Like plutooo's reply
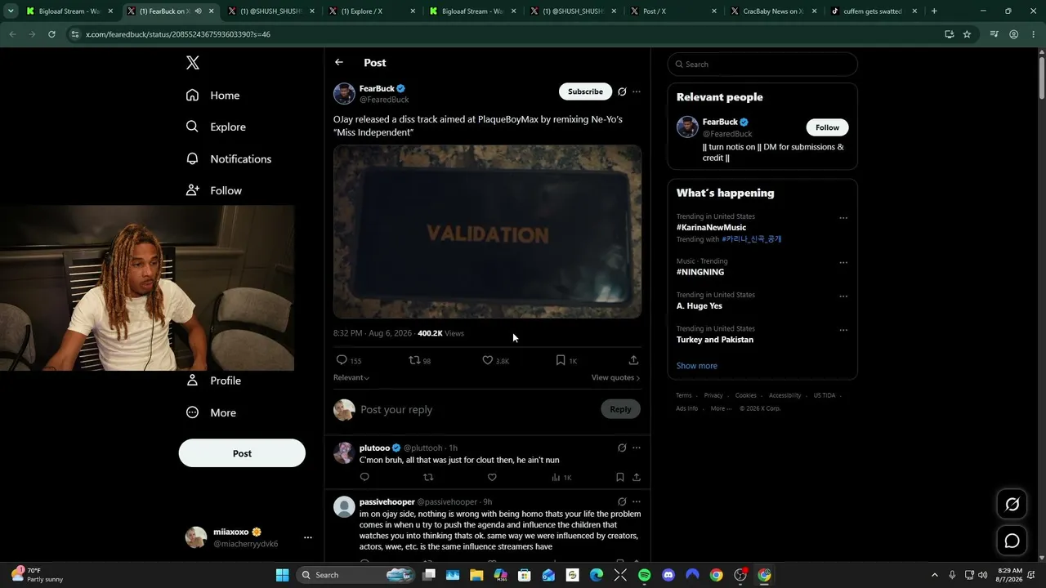The width and height of the screenshot is (1046, 588). coord(492,477)
